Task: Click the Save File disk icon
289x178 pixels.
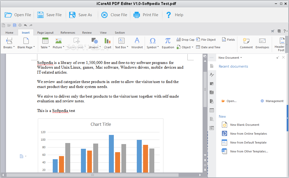Action: click(40, 15)
